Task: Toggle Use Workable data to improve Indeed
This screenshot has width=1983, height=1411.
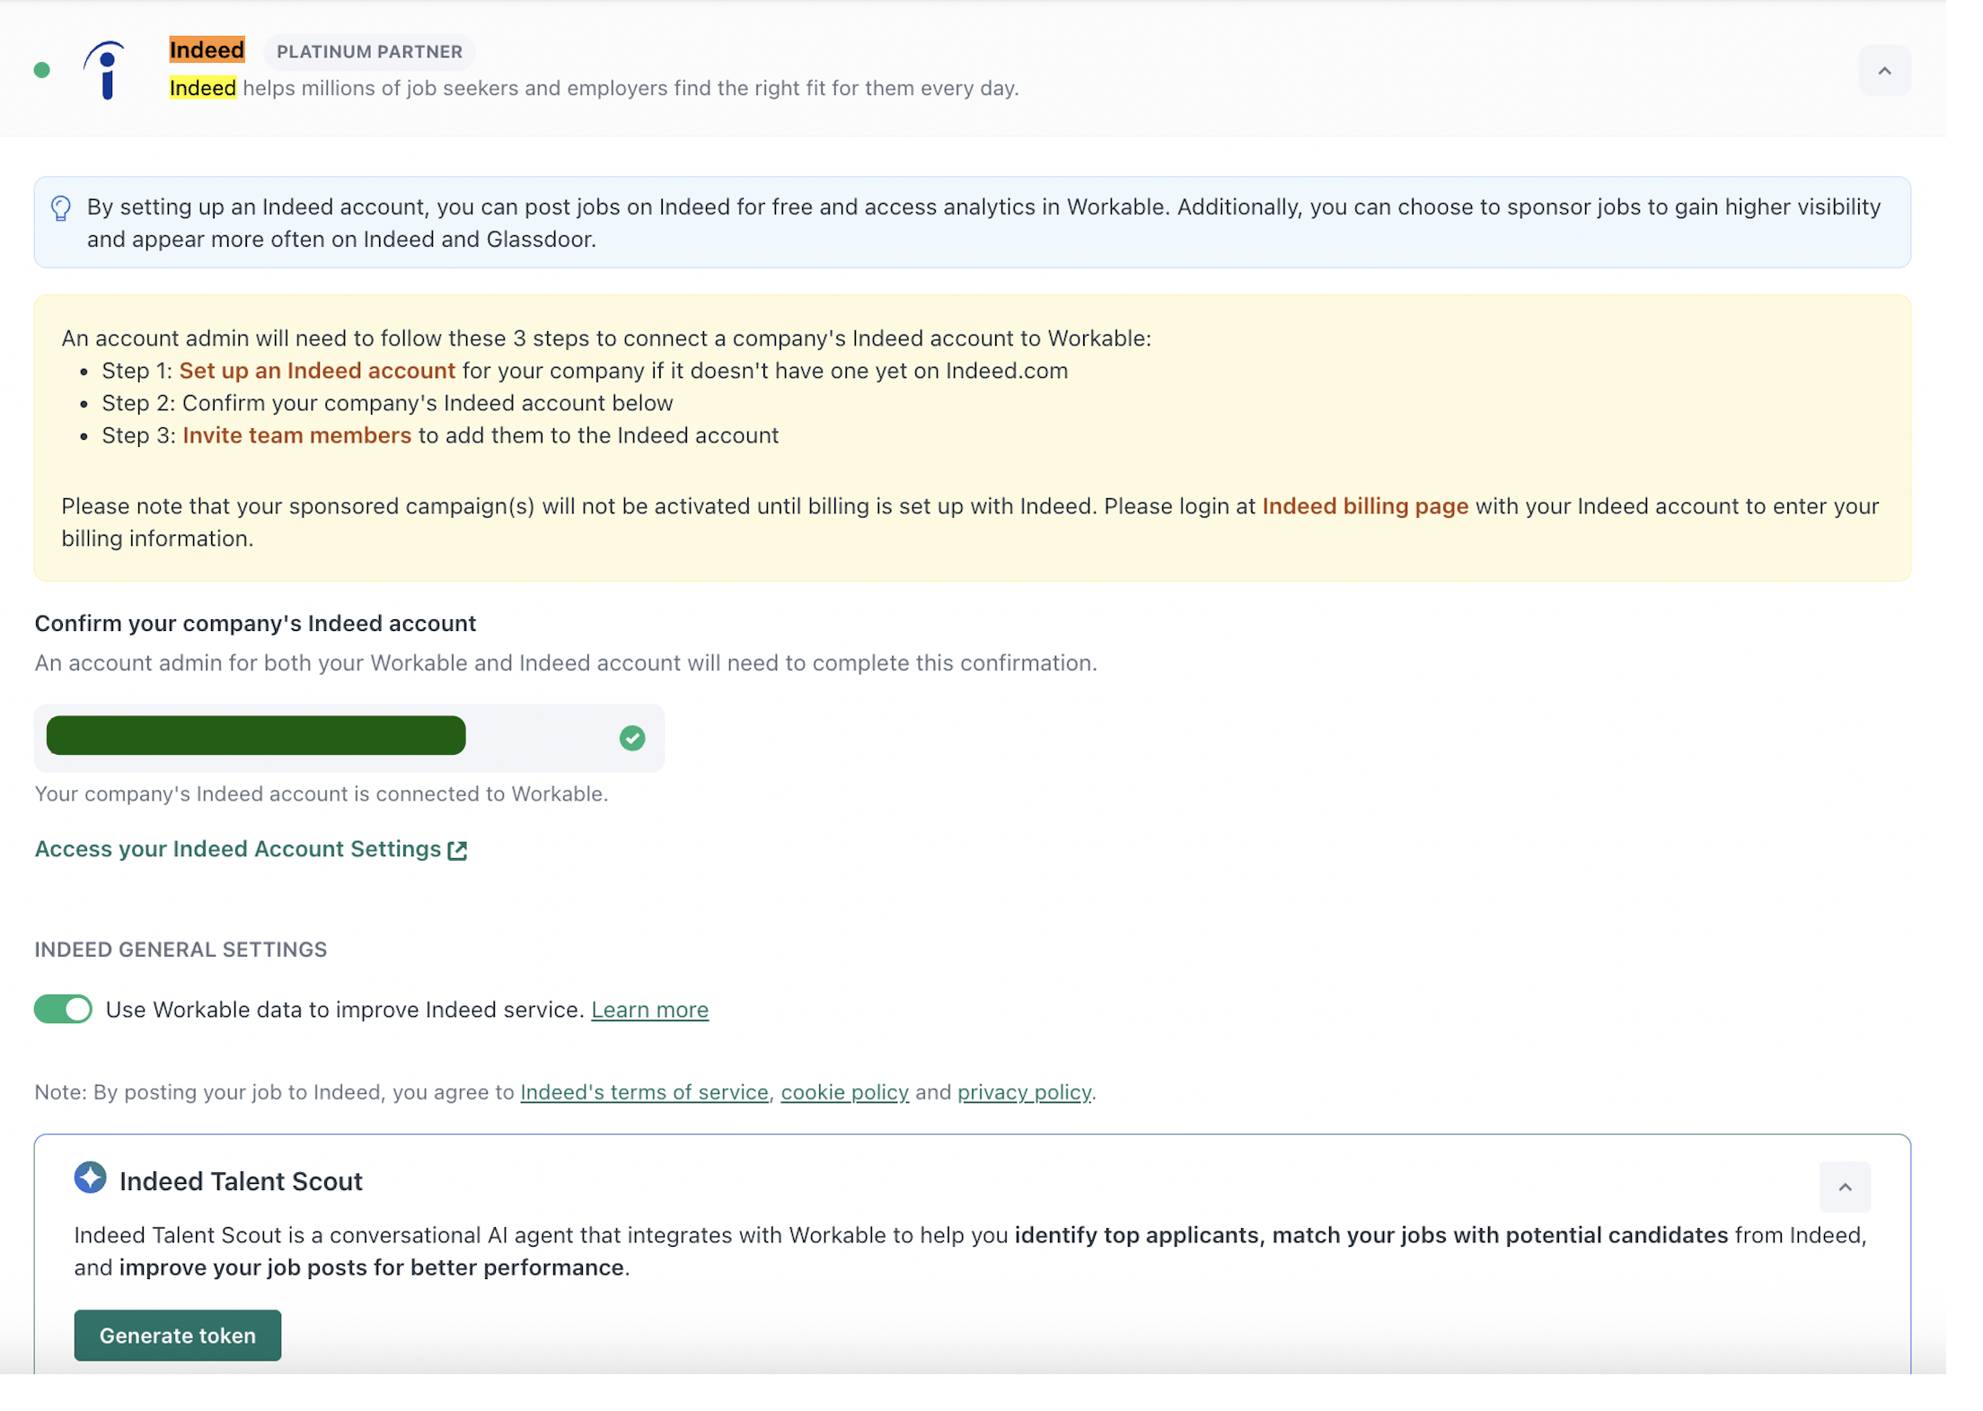Action: tap(63, 1009)
